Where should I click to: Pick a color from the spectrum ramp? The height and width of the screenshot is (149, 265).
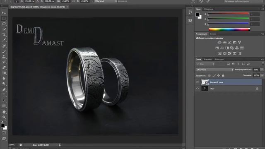229,29
